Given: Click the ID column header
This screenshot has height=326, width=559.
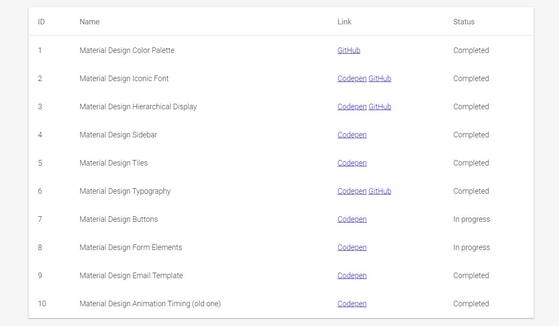Looking at the screenshot, I should click(x=41, y=22).
